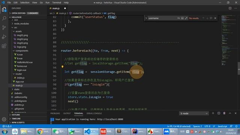Screen dimensions: 240x135
Task: Select the TERMINAL tab
Action: click(78, 113)
